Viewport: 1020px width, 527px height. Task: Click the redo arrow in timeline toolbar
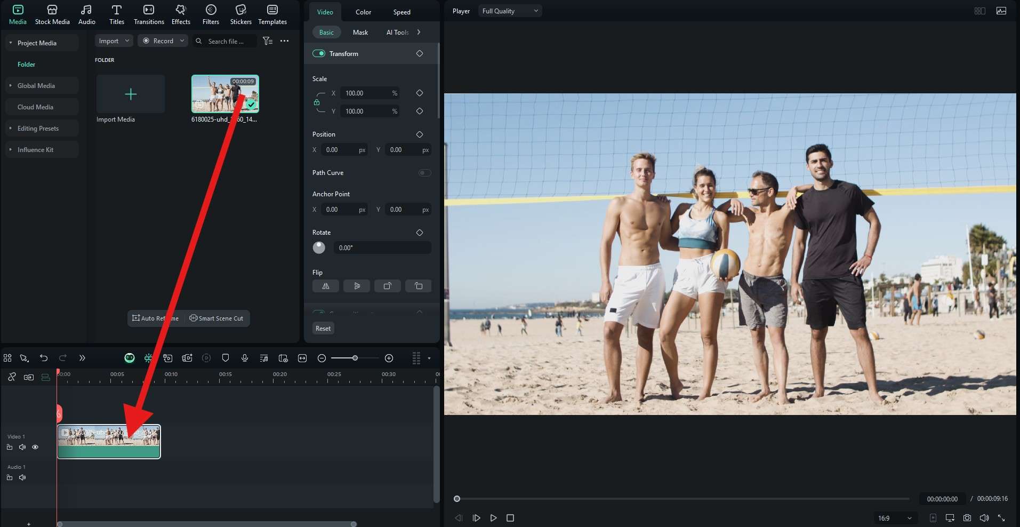pyautogui.click(x=63, y=358)
